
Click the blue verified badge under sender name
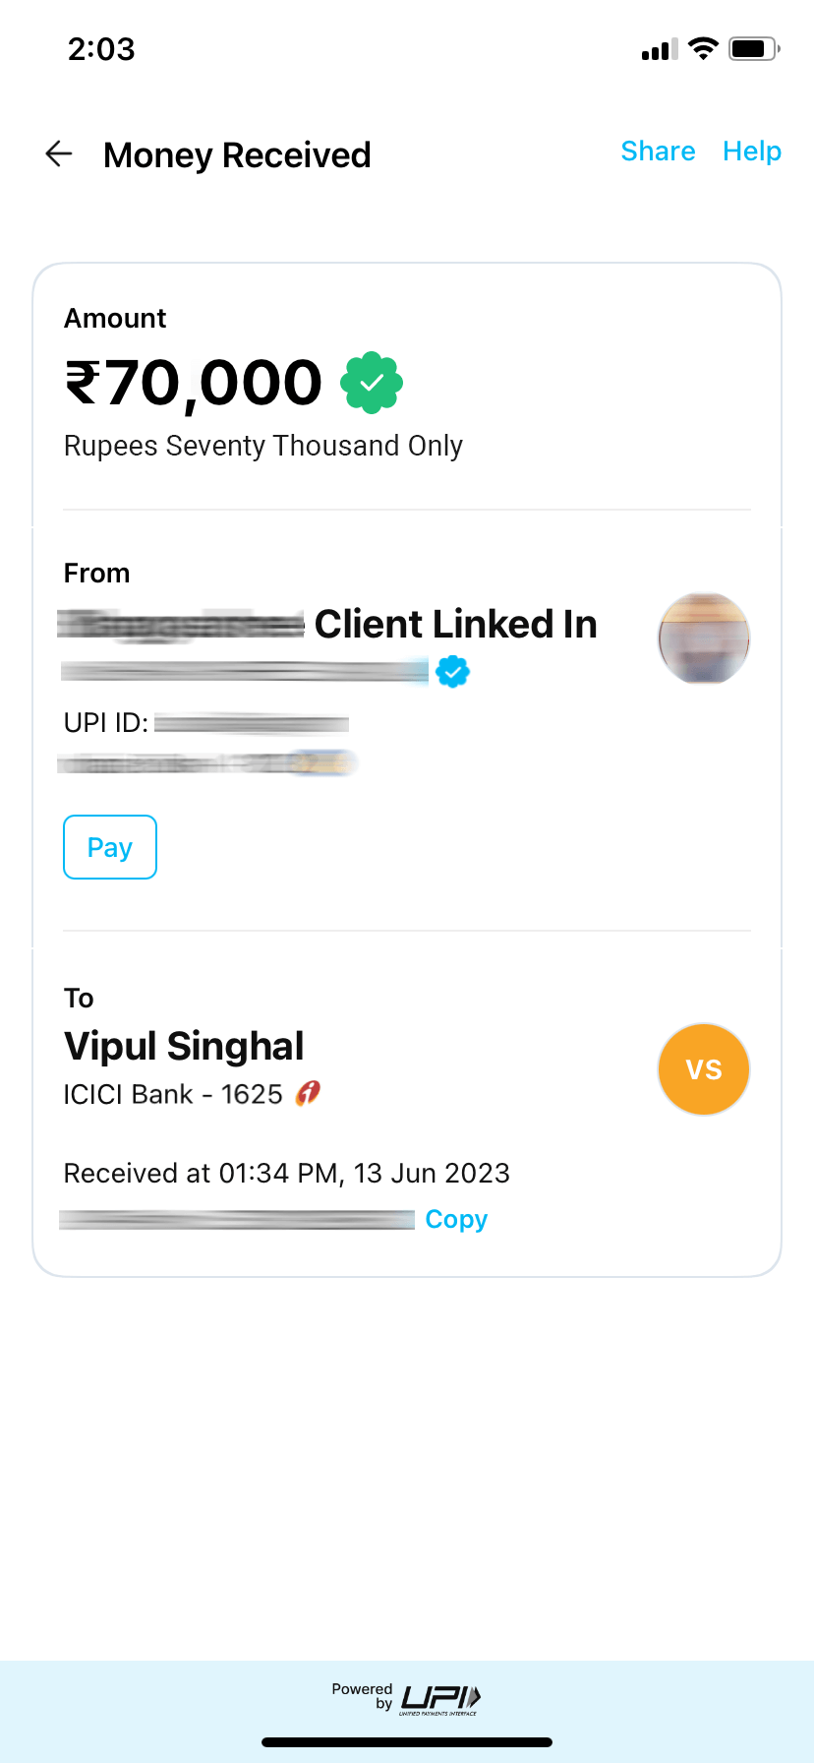(452, 672)
